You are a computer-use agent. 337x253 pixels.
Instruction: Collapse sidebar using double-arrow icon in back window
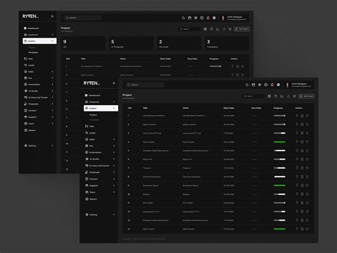52,16
